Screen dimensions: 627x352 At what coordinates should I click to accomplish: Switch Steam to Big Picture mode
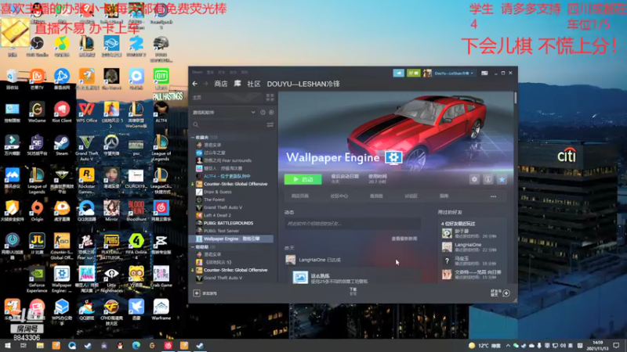pyautogui.click(x=484, y=73)
